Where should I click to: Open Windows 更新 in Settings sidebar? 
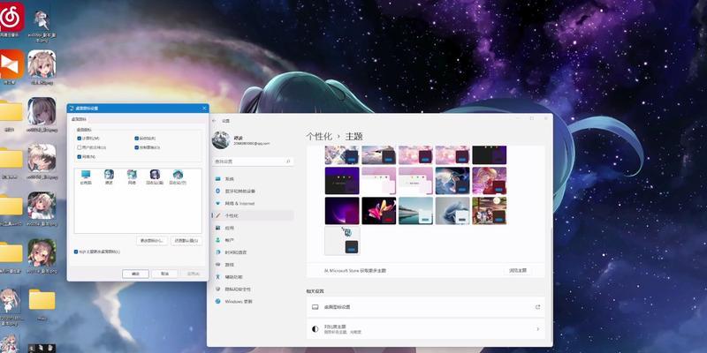tap(253, 301)
